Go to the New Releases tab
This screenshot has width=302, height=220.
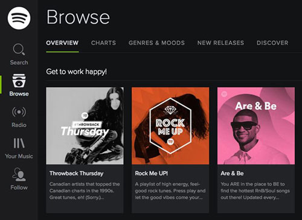220,43
